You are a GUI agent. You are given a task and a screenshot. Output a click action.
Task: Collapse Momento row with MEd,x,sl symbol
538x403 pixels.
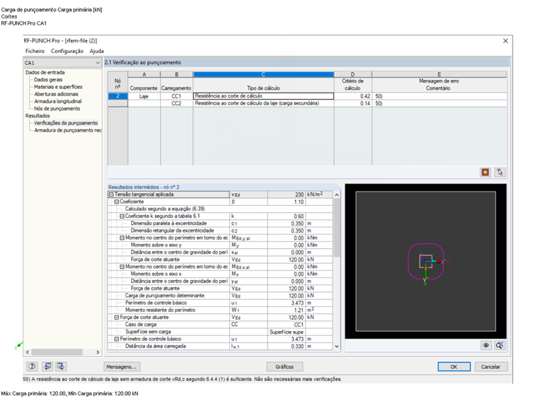(122, 267)
